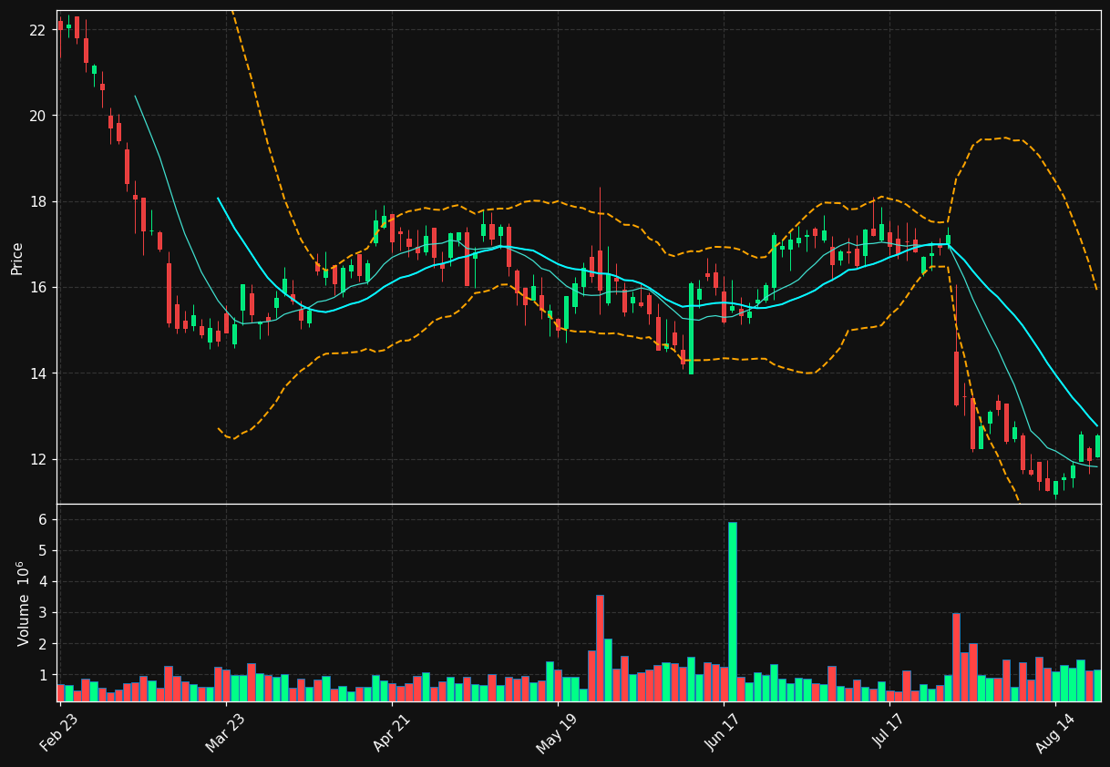Click the long green candlestick spanning 14 to 16
The height and width of the screenshot is (767, 1110).
pos(691,328)
